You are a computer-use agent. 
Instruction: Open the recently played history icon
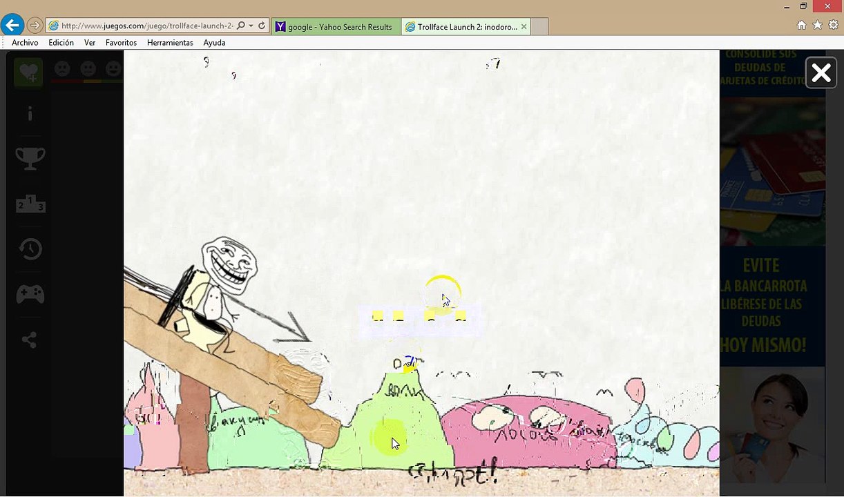click(x=30, y=249)
